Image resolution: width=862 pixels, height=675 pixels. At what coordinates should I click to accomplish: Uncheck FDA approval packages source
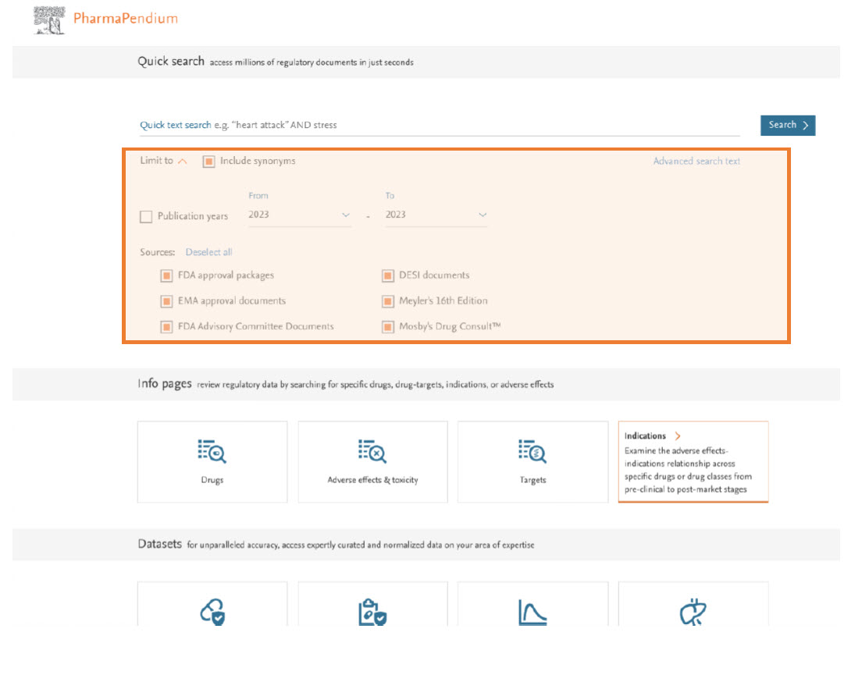coord(166,275)
